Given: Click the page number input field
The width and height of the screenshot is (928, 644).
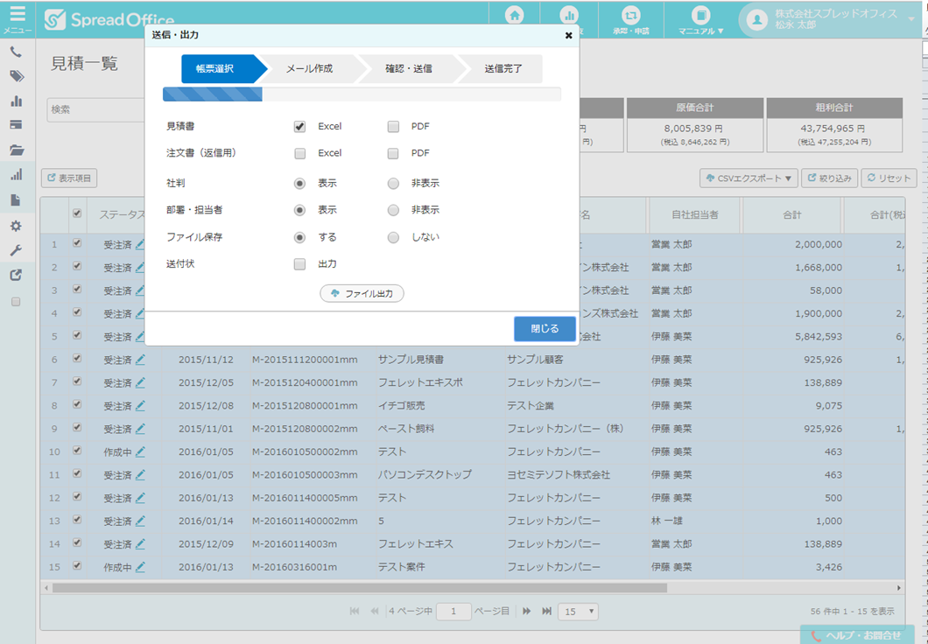Looking at the screenshot, I should pos(453,612).
